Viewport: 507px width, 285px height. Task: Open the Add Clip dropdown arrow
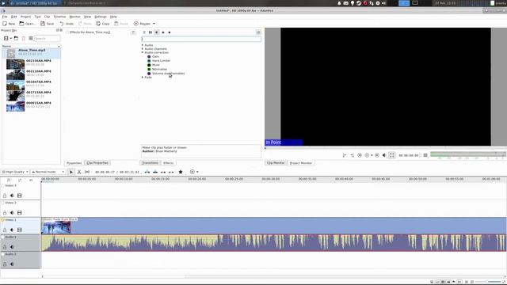[10, 39]
